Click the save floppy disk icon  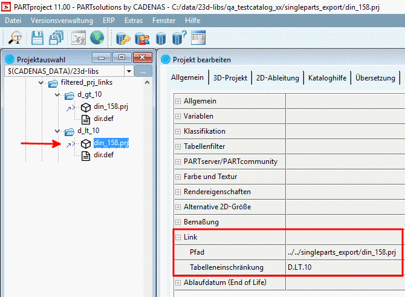coord(37,38)
